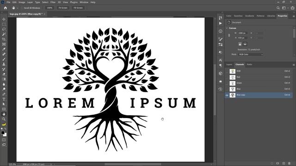Open the Hand tool preset picker
The image size is (296, 166).
point(18,8)
